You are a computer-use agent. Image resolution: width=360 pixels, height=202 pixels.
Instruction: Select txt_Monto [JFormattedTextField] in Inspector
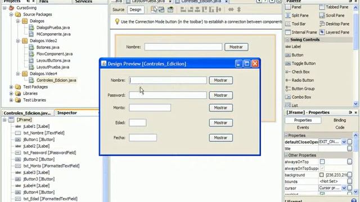click(51, 166)
